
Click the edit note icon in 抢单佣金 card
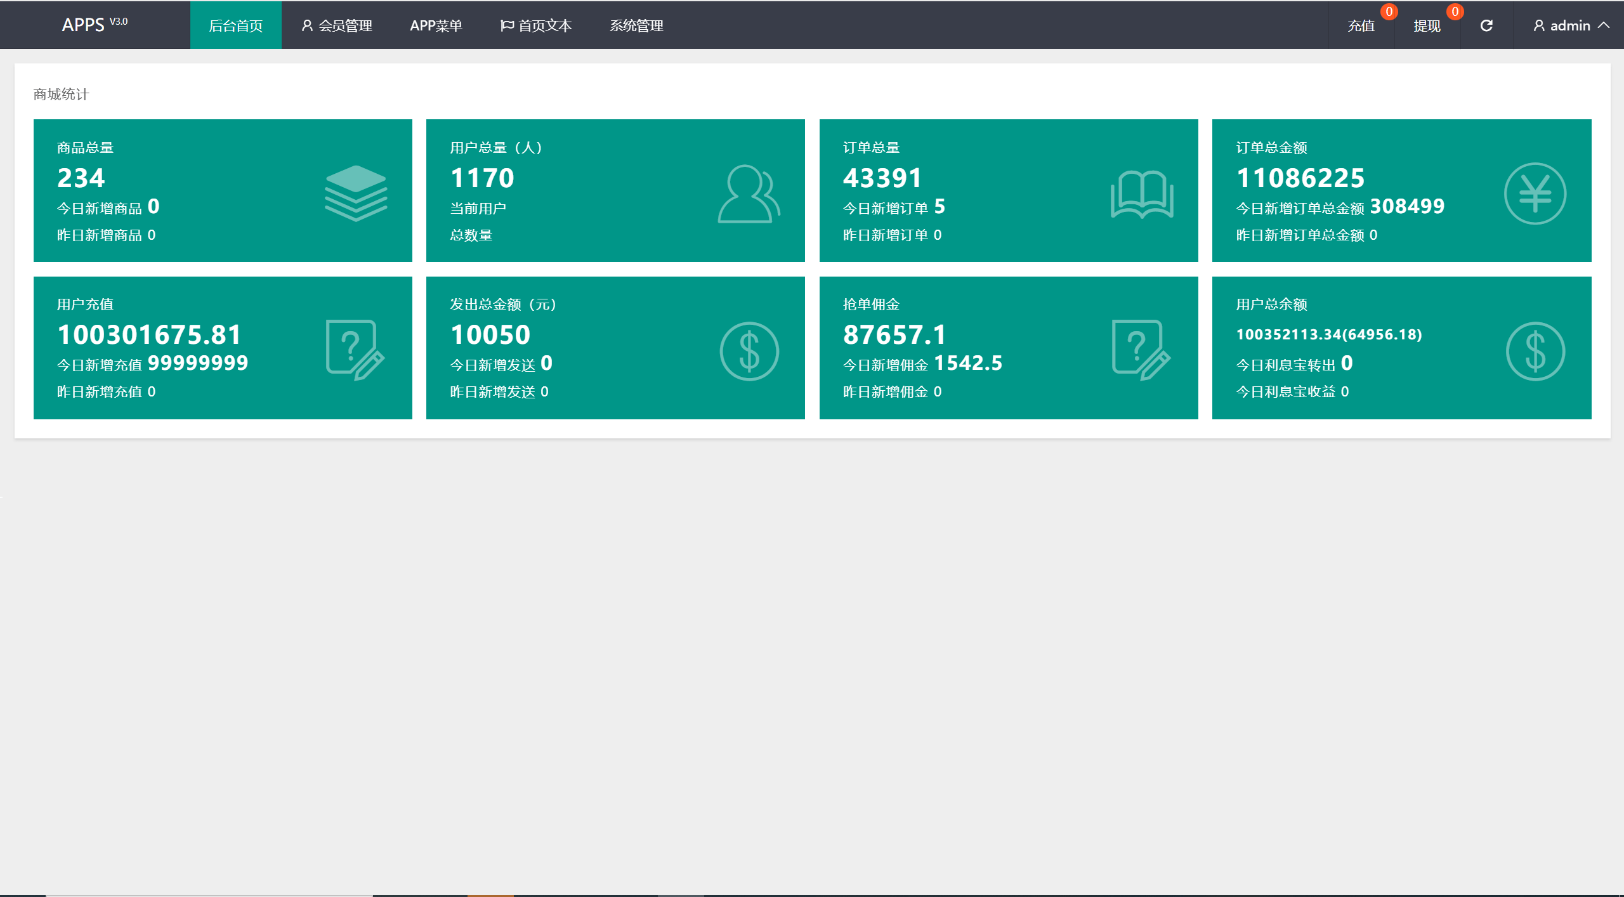[1141, 350]
